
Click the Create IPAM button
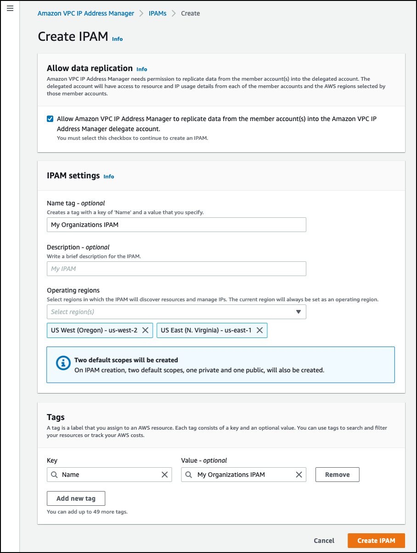tap(376, 540)
